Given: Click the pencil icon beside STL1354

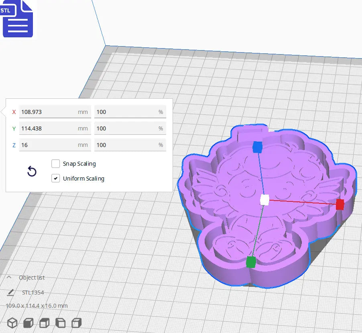Looking at the screenshot, I should pyautogui.click(x=12, y=292).
